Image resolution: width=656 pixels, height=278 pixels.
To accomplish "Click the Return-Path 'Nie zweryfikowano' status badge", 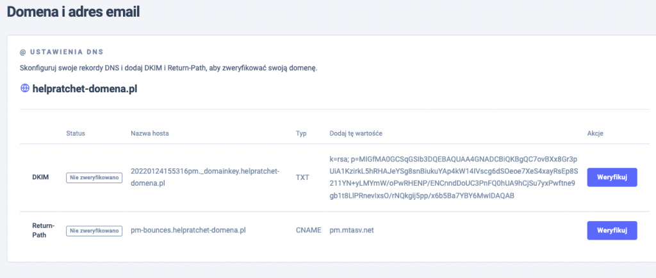I will [94, 230].
